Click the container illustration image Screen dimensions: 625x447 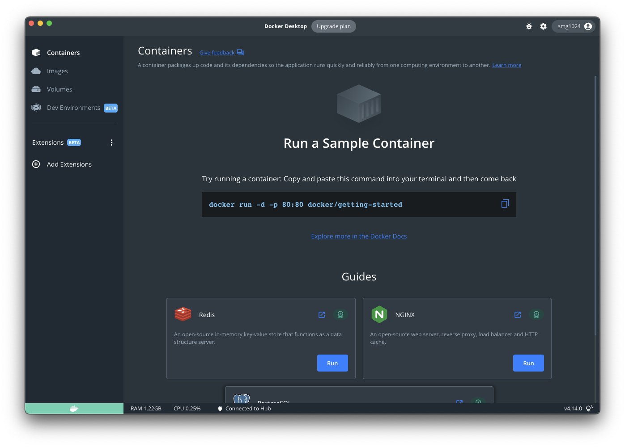[x=359, y=104]
